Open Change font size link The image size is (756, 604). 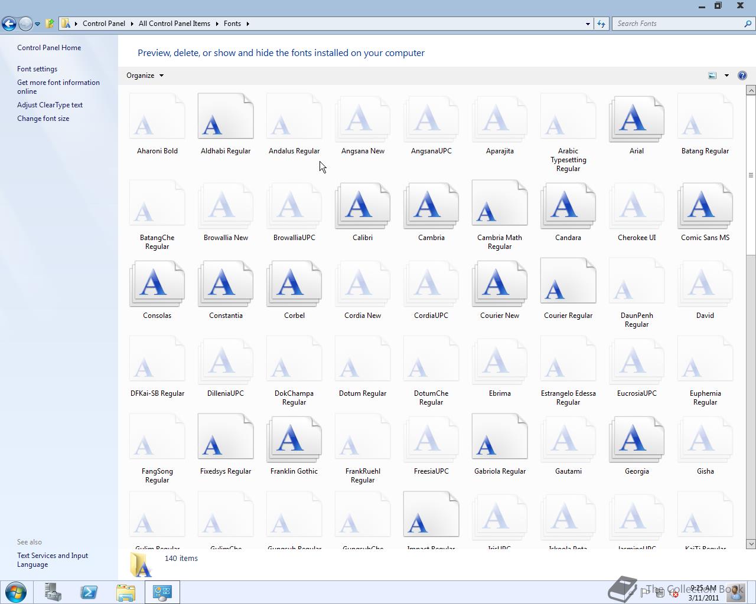(43, 119)
